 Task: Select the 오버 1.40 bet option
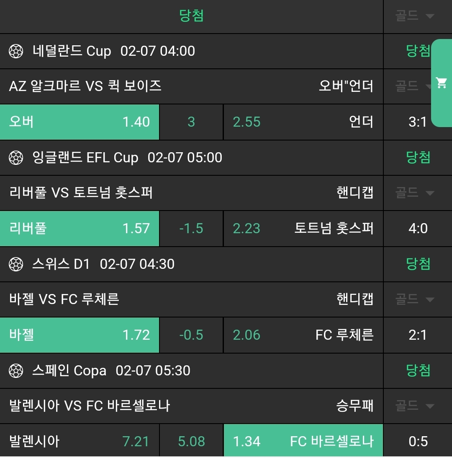80,122
